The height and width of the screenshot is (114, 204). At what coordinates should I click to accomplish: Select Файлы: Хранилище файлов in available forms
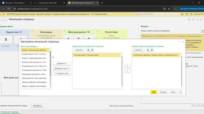[35, 50]
